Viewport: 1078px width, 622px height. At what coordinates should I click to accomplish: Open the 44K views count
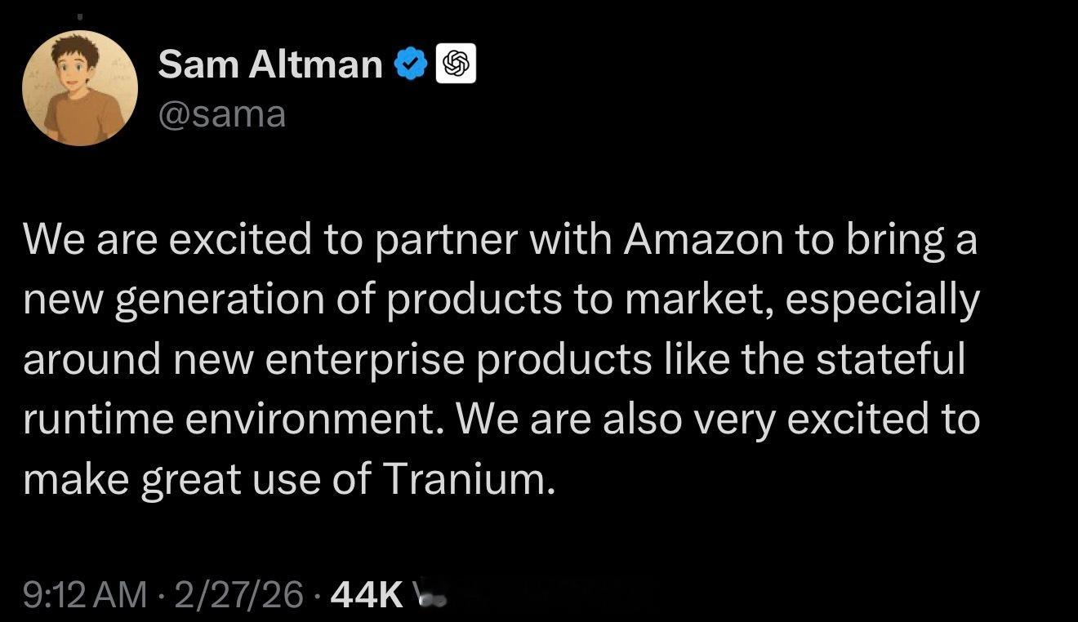pos(366,595)
